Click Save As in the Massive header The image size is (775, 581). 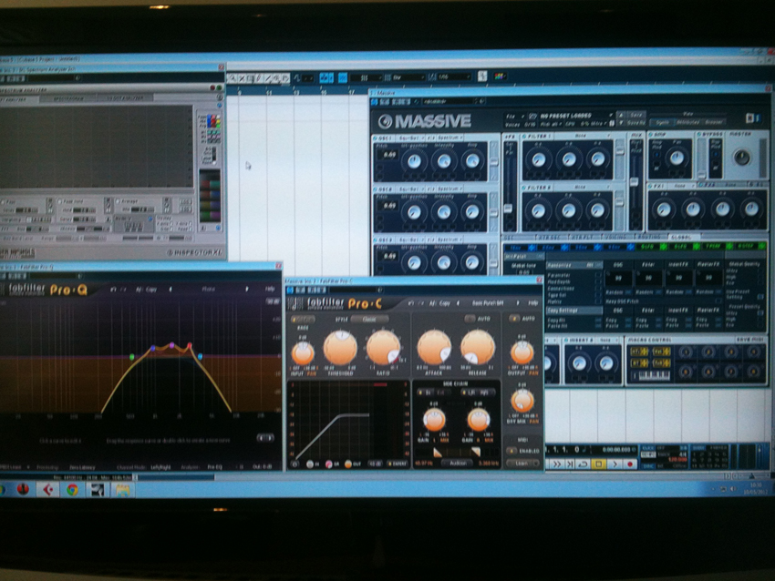(x=635, y=122)
